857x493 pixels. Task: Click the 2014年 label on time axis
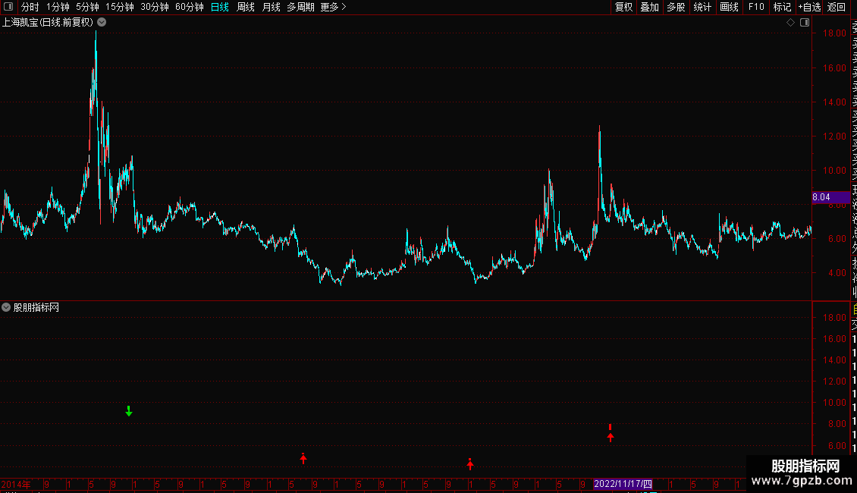16,484
